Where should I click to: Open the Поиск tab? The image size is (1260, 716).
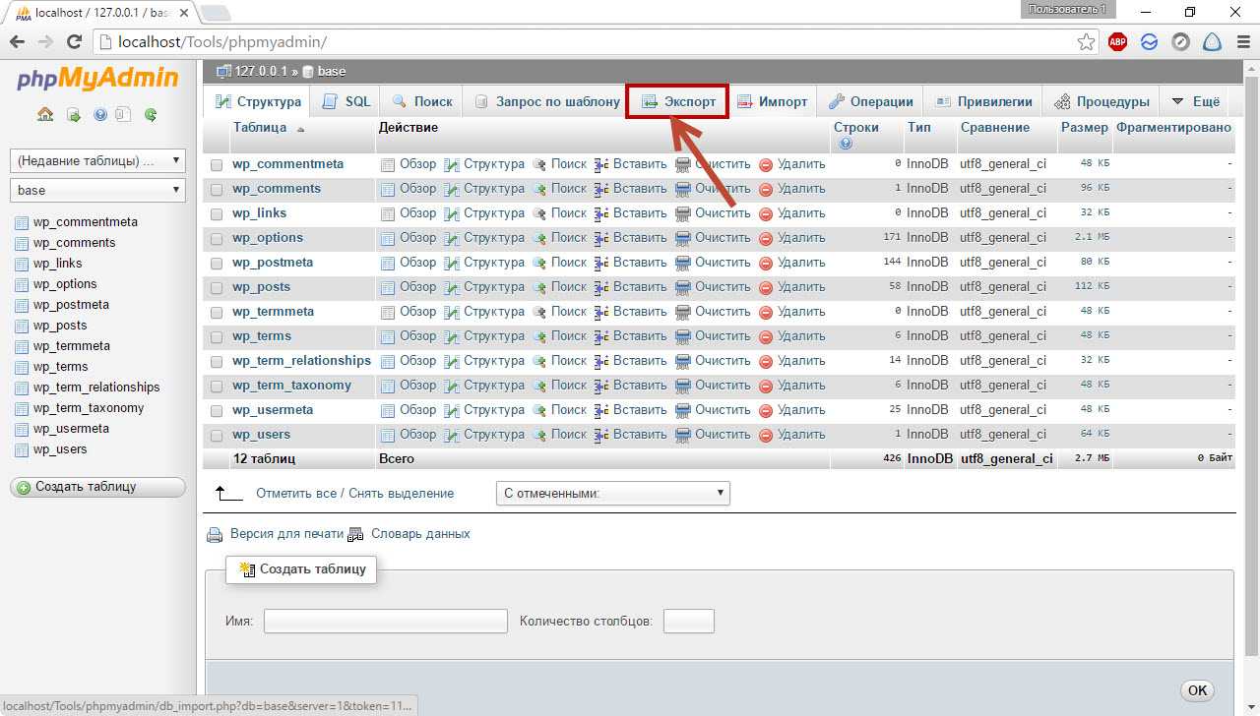coord(421,101)
